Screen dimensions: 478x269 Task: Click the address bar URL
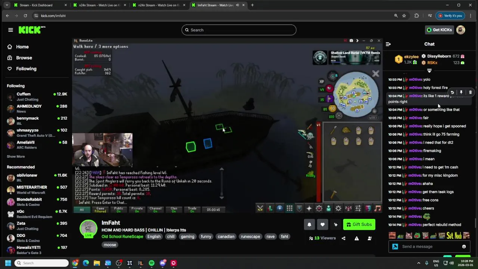pos(53,16)
